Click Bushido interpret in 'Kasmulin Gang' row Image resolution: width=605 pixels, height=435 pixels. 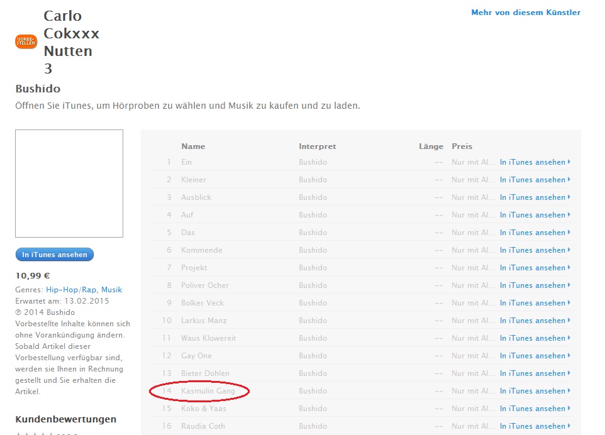313,391
